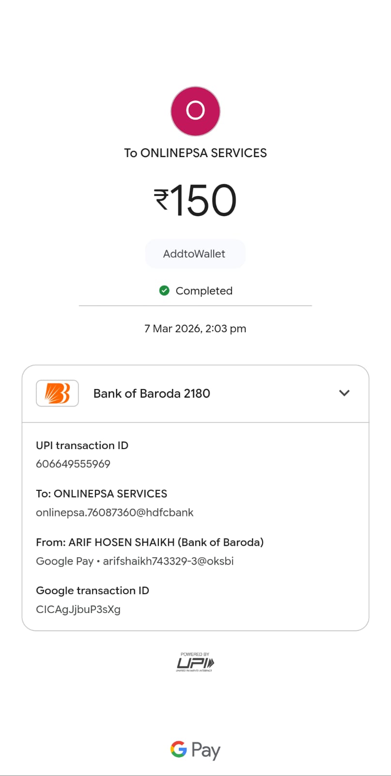Tap the 7 Mar 2026 timestamp
This screenshot has width=391, height=776.
[x=195, y=329]
